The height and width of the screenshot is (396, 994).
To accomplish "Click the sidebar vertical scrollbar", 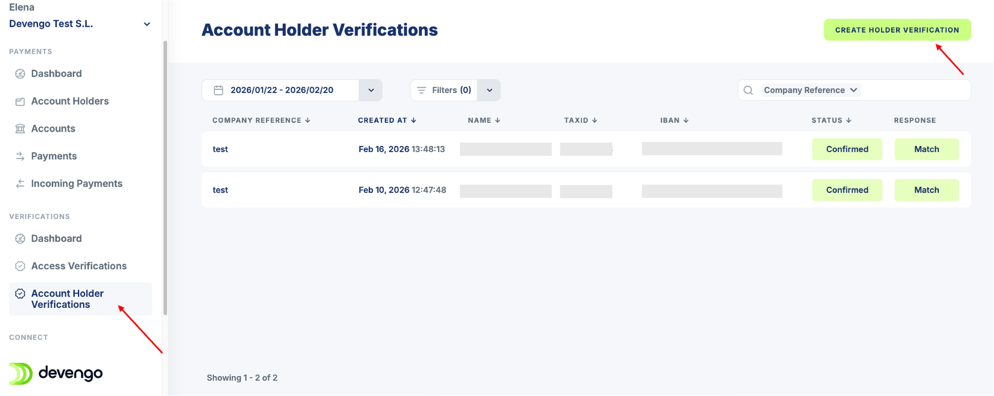I will point(165,178).
